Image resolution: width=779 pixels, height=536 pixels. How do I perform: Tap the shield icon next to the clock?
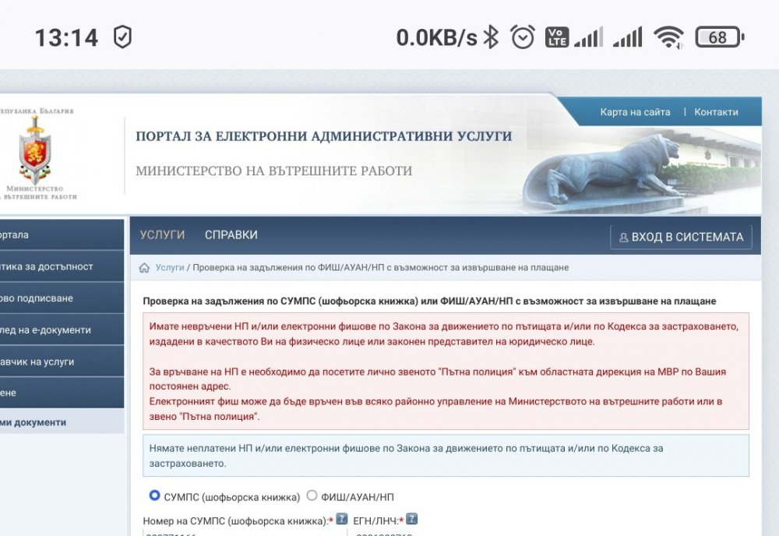click(122, 37)
